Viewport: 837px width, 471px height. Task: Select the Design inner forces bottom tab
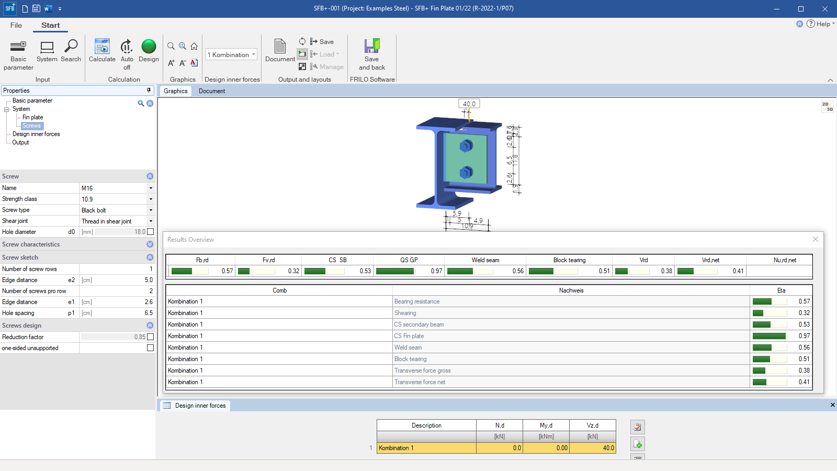pos(195,406)
